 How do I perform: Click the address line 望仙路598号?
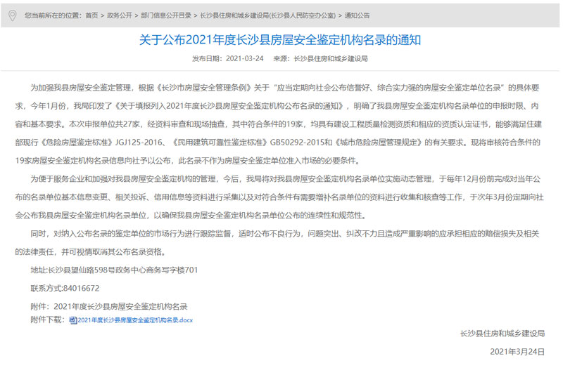[114, 269]
